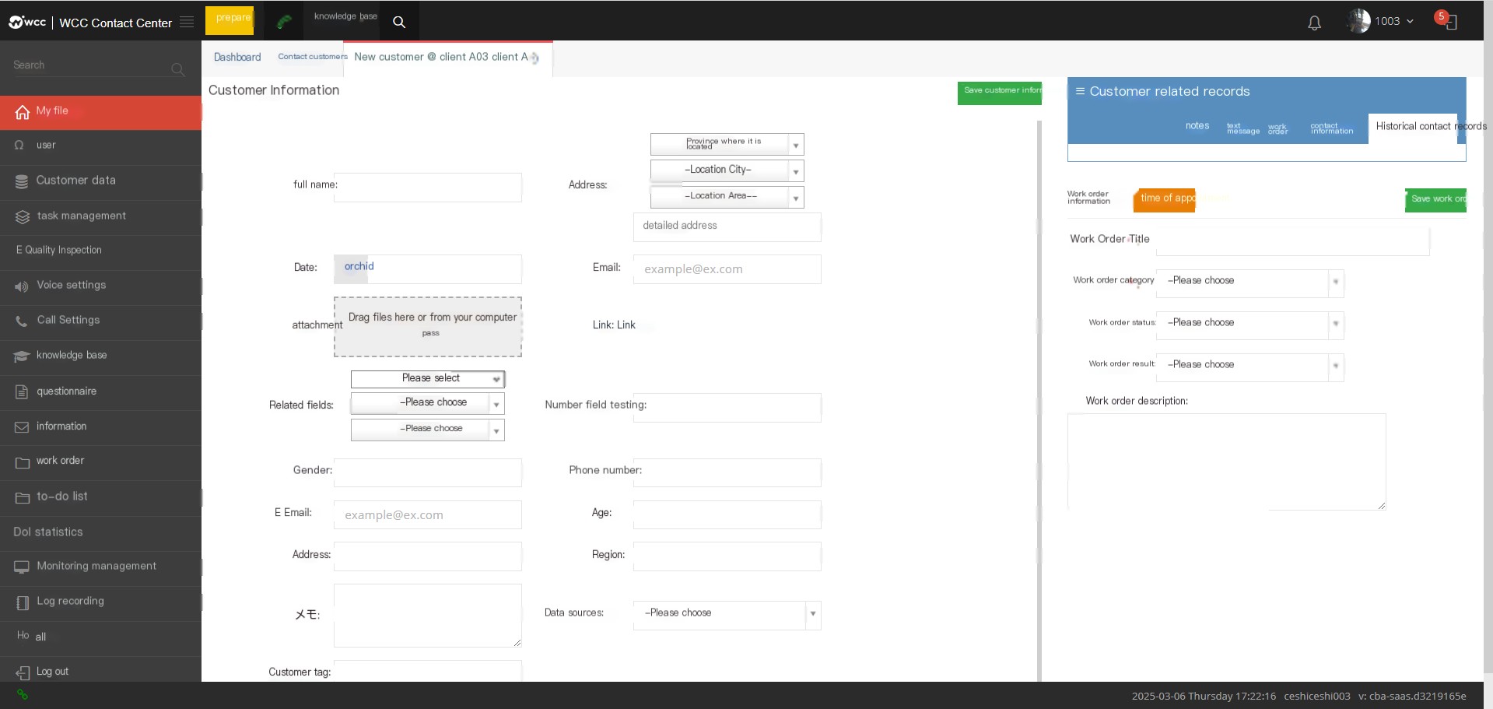Screen dimensions: 1493x709
Task: Click the WCC logo icon
Action: (x=27, y=22)
